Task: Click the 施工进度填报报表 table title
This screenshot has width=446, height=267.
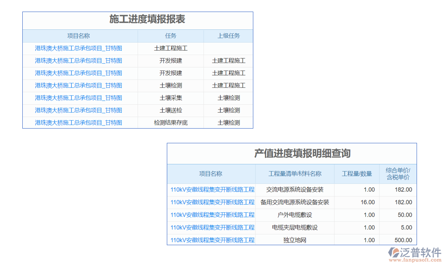Action: [147, 20]
